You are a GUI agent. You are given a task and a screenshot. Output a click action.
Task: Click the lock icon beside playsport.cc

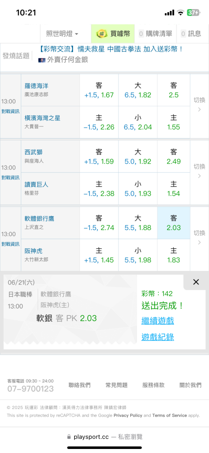pos(69,437)
